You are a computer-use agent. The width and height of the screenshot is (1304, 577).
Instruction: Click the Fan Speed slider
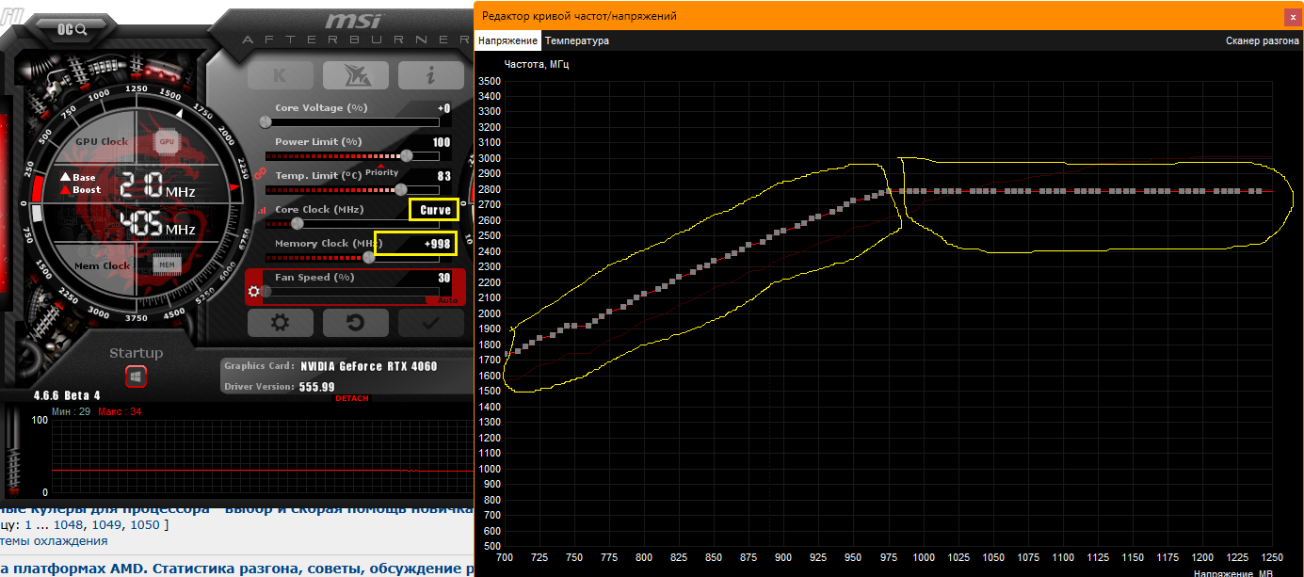352,291
